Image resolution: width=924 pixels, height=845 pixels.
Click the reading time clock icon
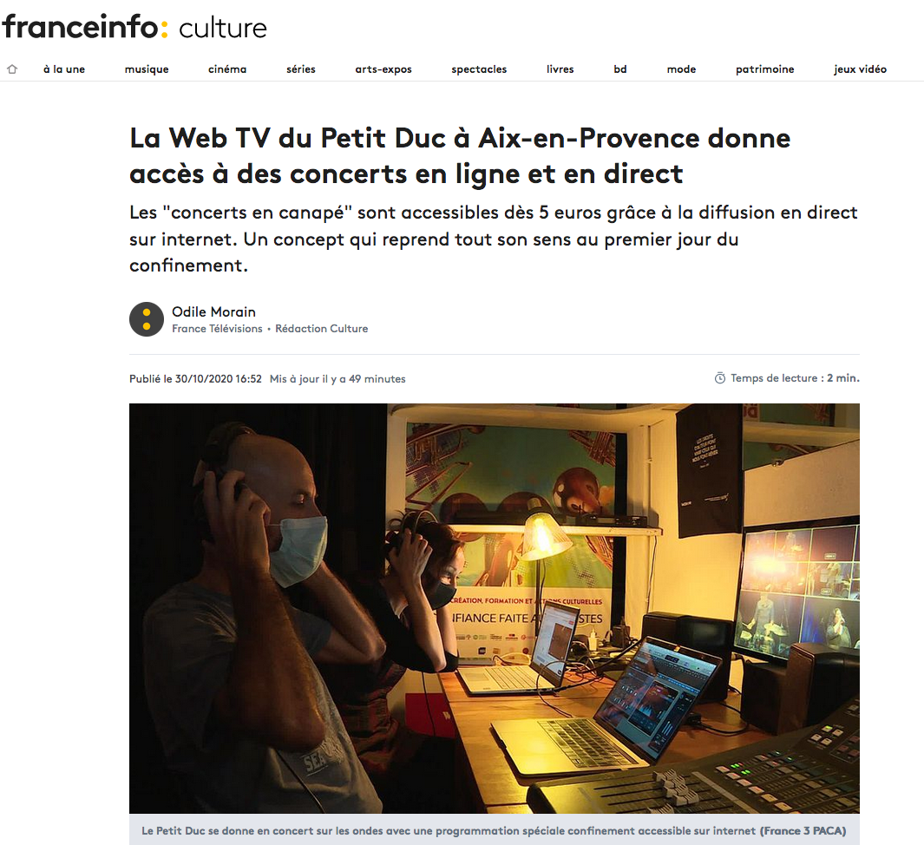[x=719, y=378]
